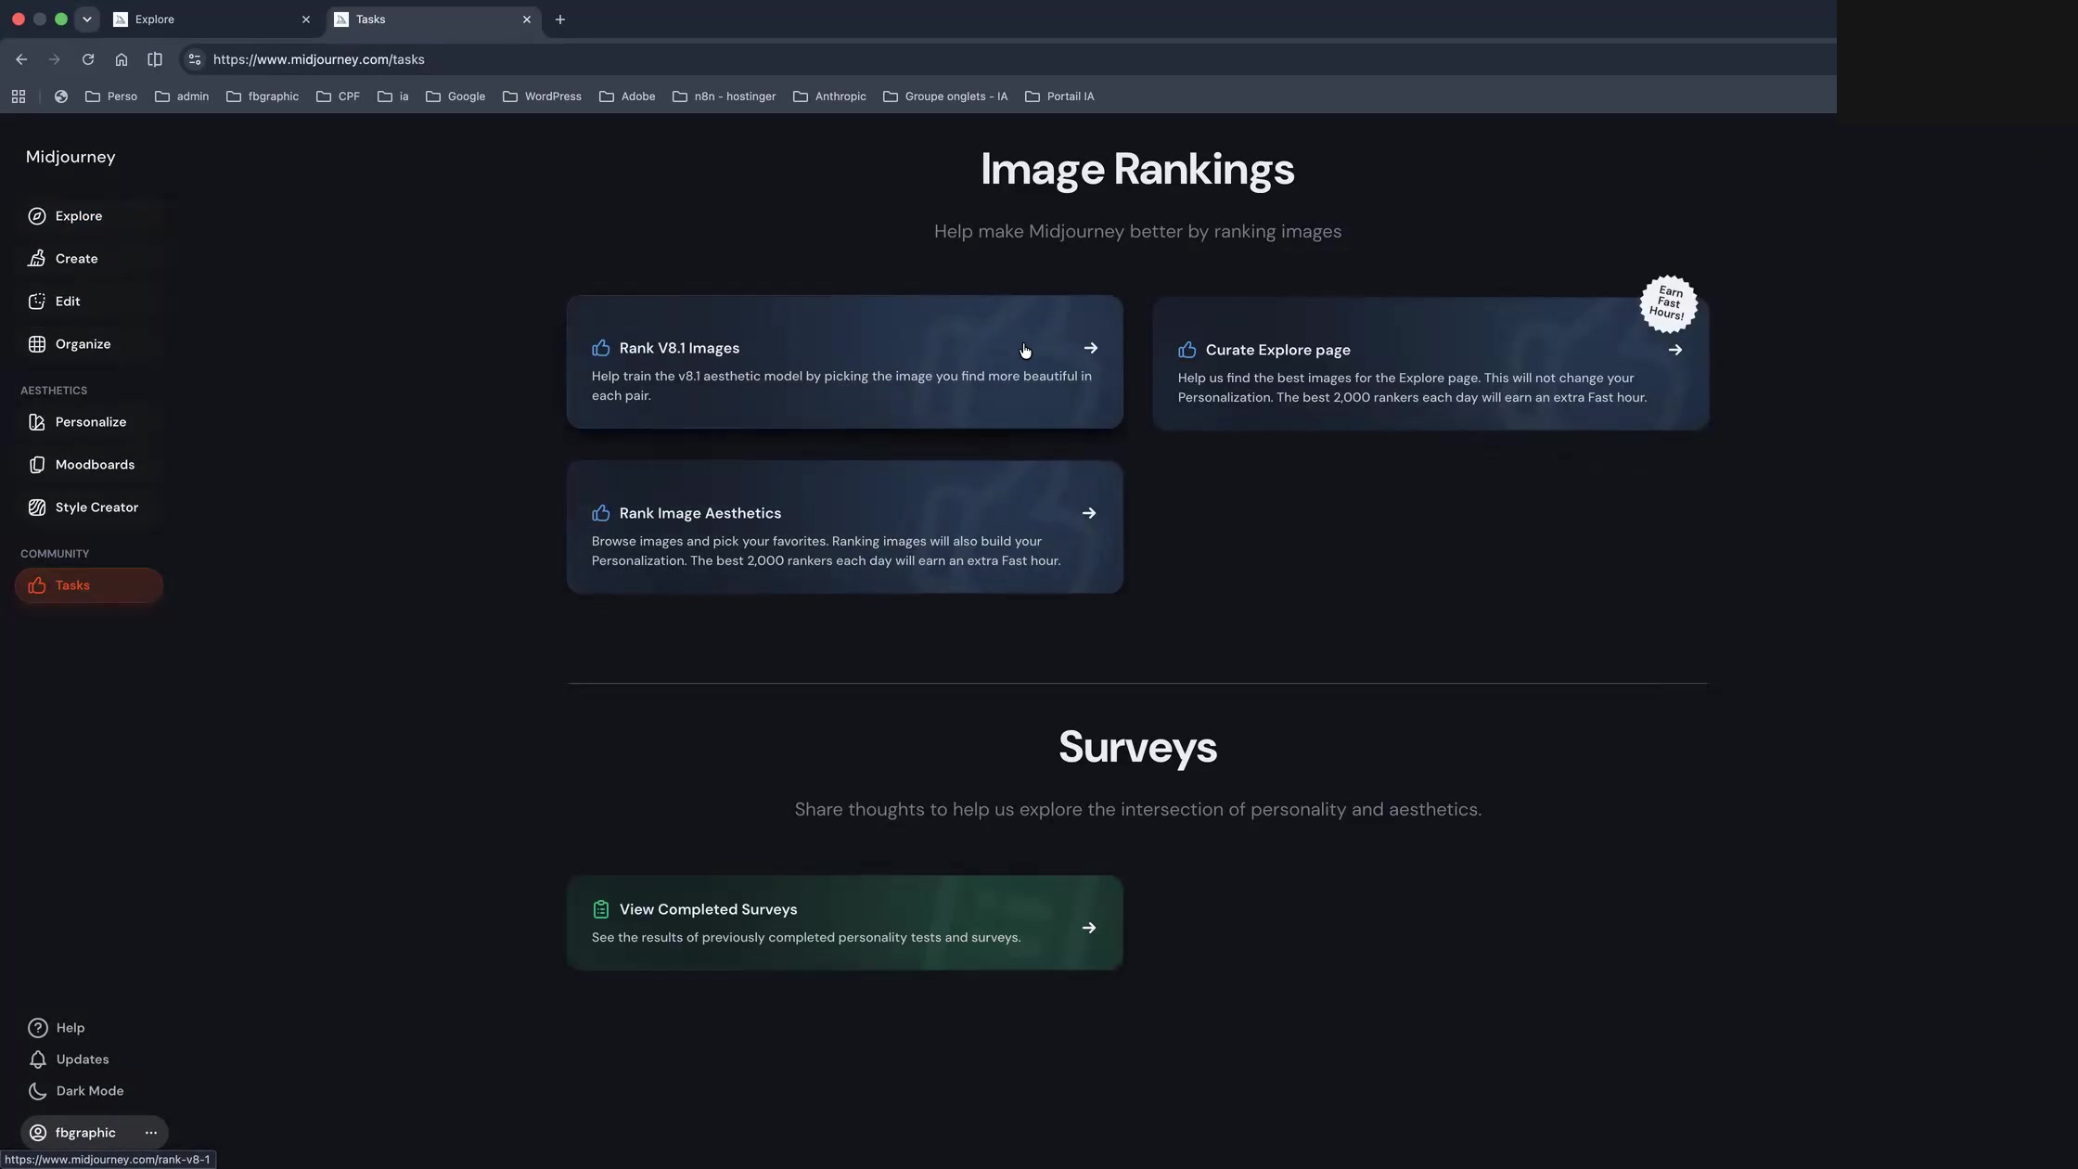2078x1169 pixels.
Task: Toggle the browser side panel
Action: (155, 59)
